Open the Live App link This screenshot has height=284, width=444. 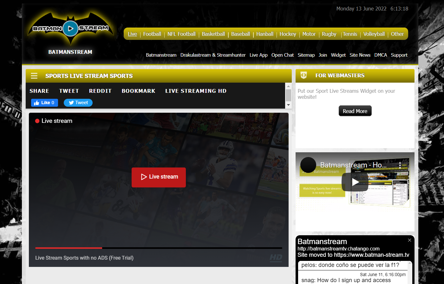258,55
